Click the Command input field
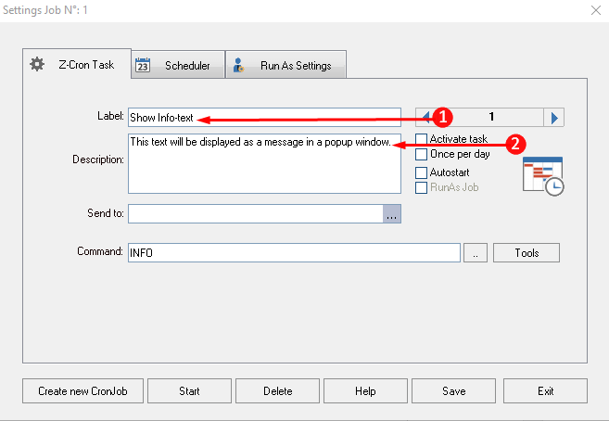 [294, 253]
